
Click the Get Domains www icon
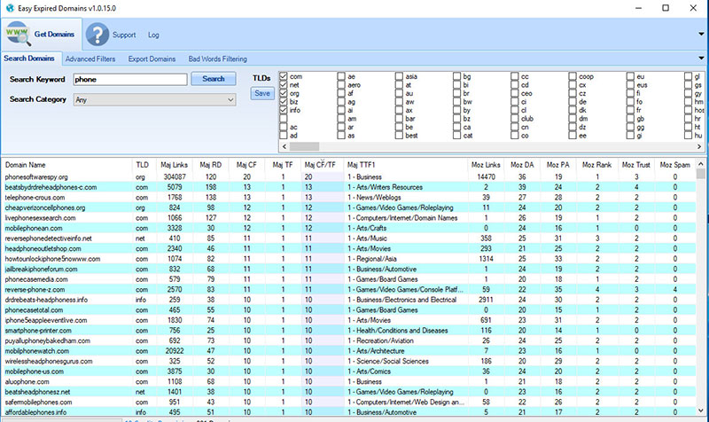[16, 35]
